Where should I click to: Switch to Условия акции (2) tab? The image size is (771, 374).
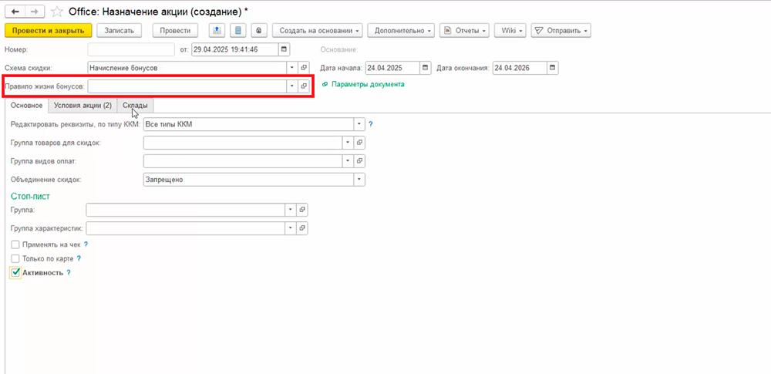click(82, 105)
